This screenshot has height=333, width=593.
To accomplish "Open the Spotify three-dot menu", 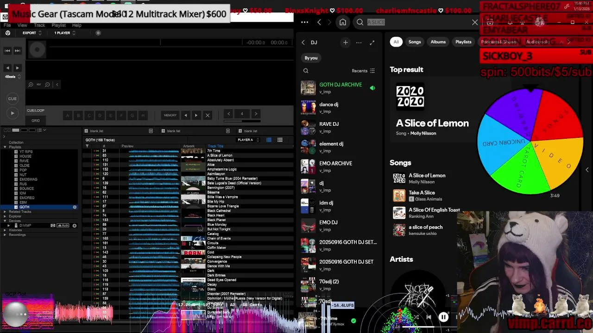I will point(304,22).
